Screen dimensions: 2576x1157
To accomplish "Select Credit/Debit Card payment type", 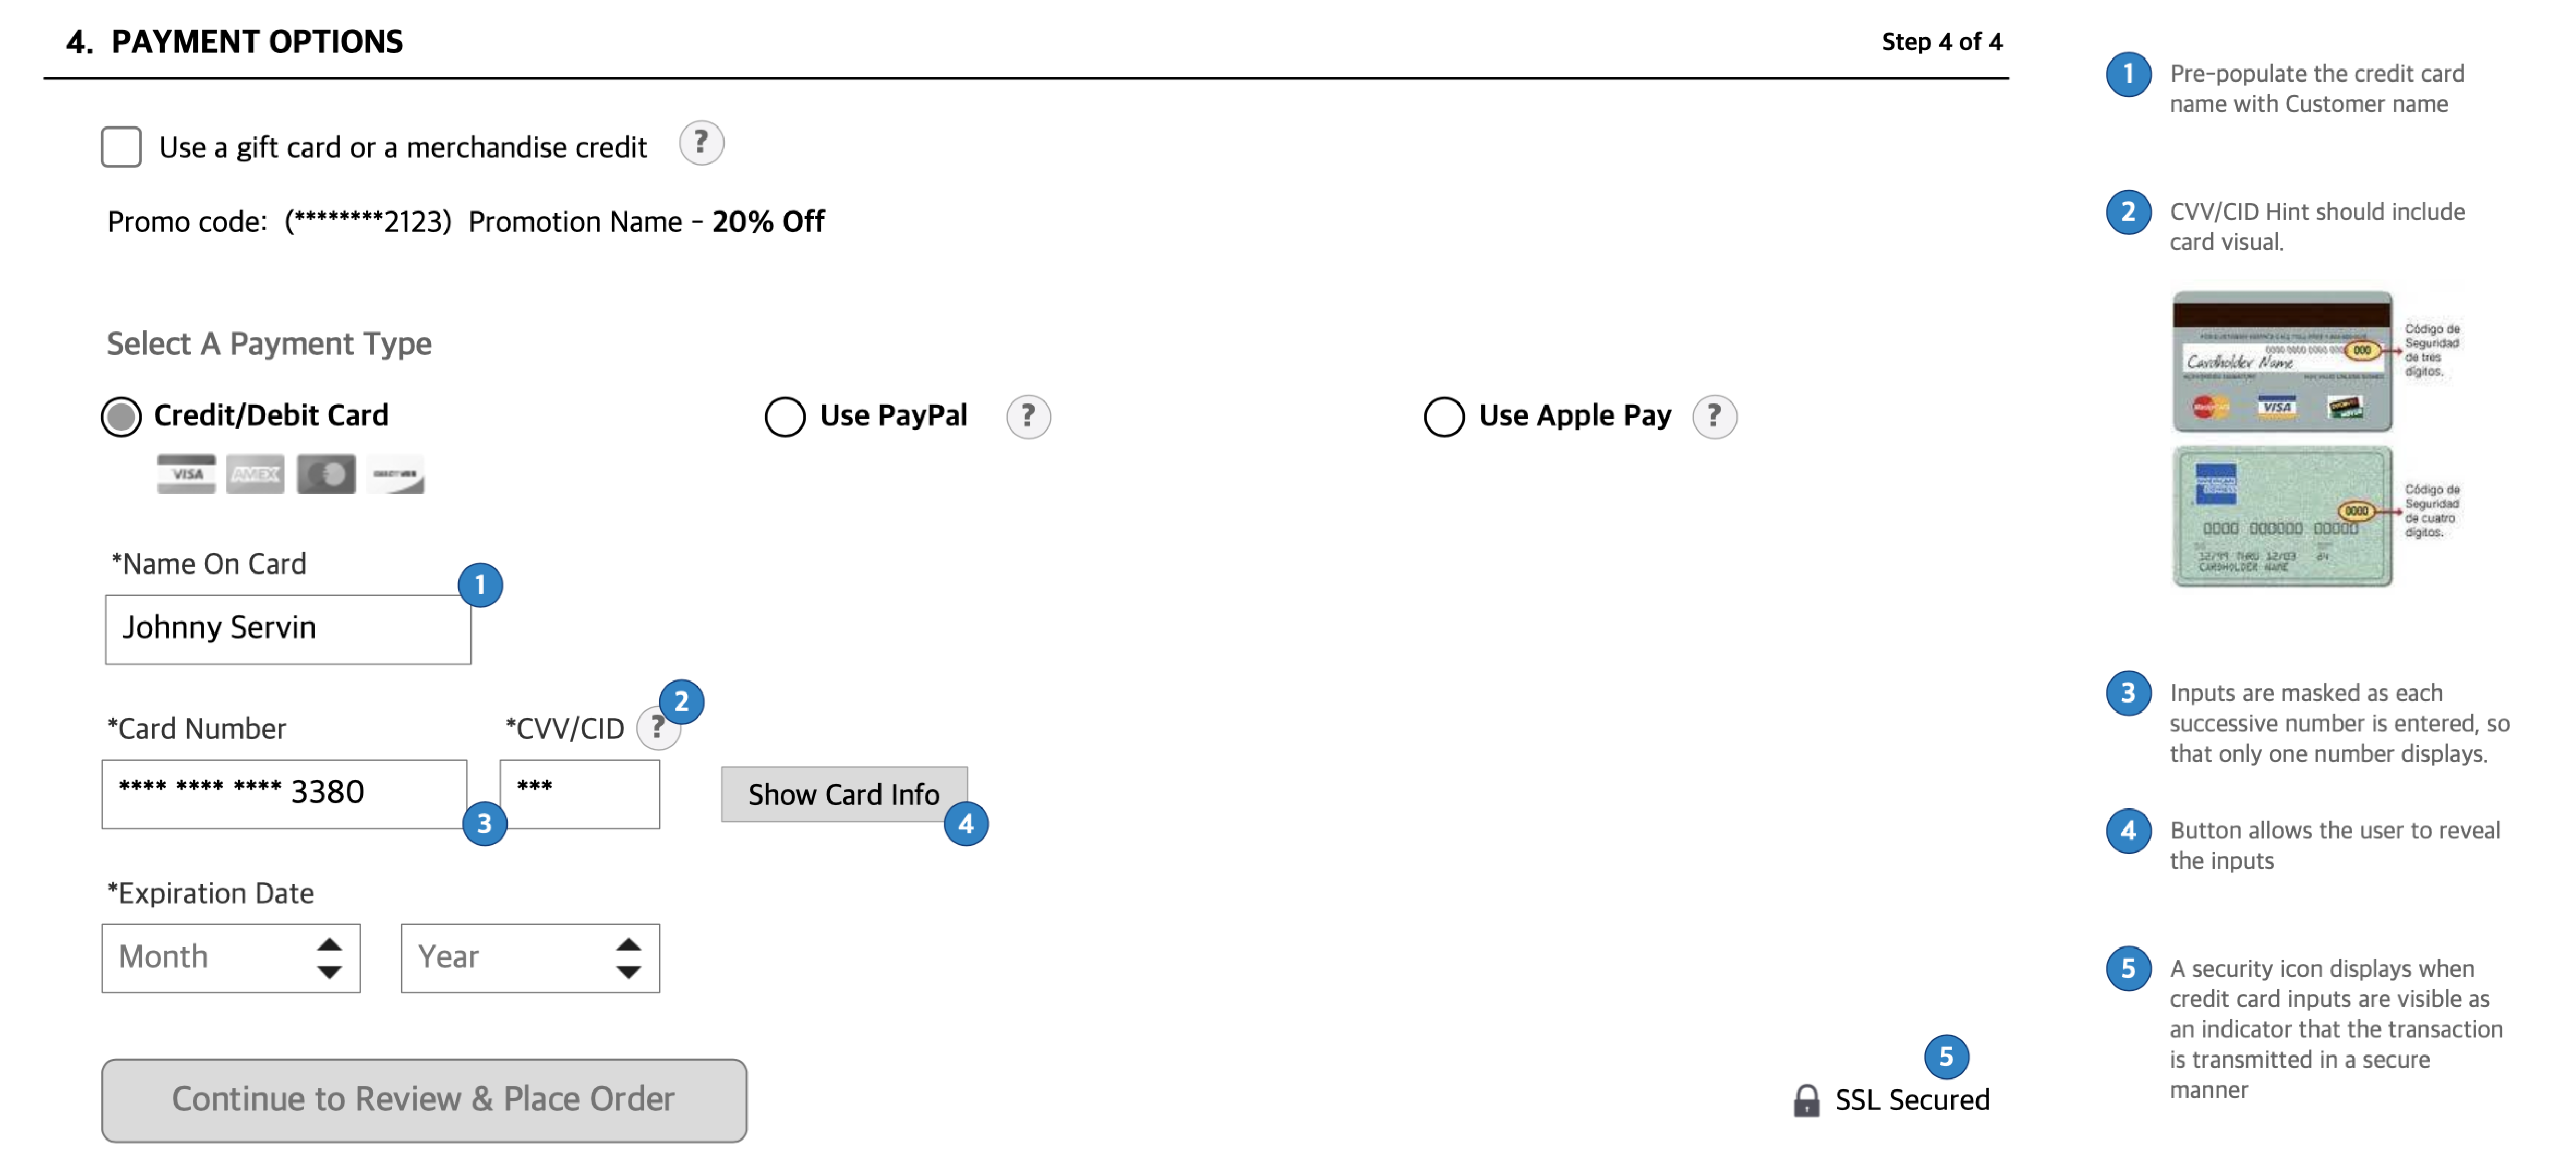I will point(121,416).
